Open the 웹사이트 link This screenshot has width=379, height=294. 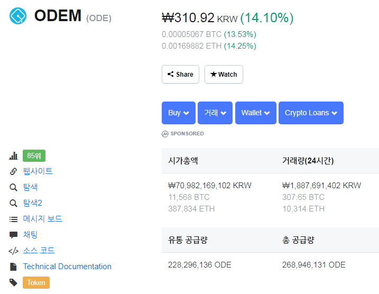[x=38, y=171]
